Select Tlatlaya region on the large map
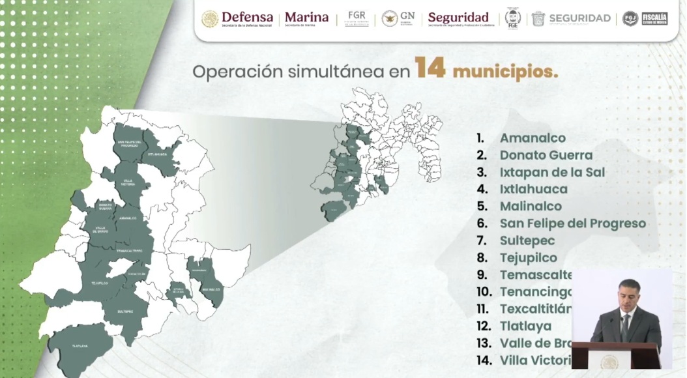The image size is (687, 378). pyautogui.click(x=80, y=345)
